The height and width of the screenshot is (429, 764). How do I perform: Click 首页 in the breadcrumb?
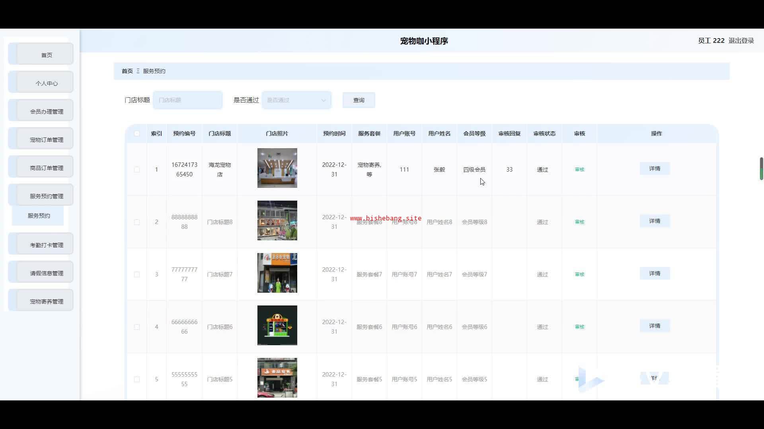click(x=127, y=71)
